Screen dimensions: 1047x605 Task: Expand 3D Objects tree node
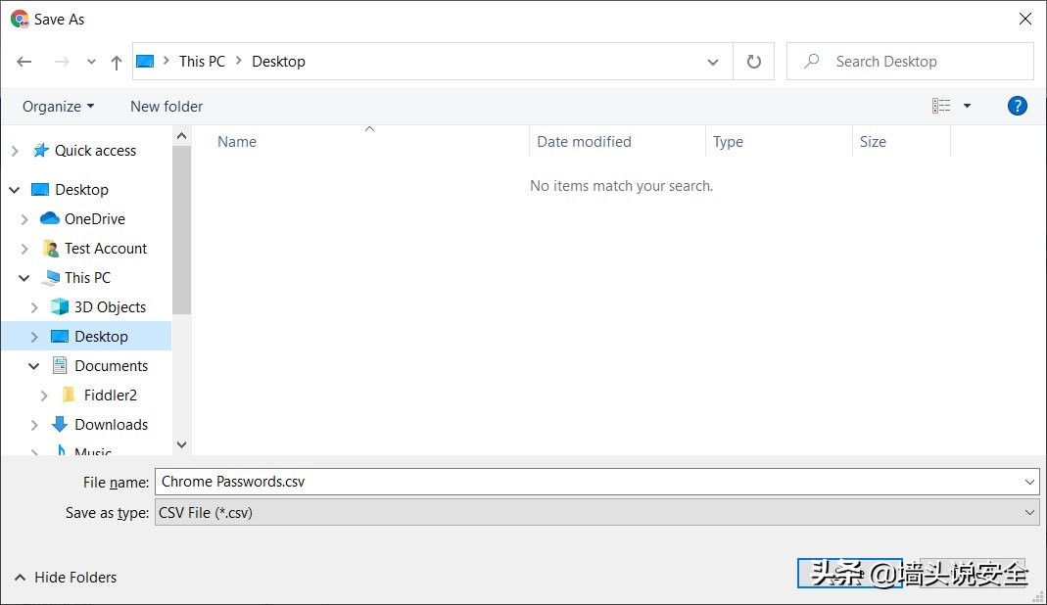(34, 307)
